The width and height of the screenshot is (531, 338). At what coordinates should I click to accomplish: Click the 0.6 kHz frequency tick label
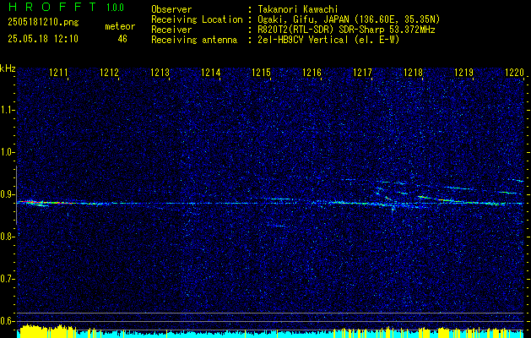pos(6,321)
